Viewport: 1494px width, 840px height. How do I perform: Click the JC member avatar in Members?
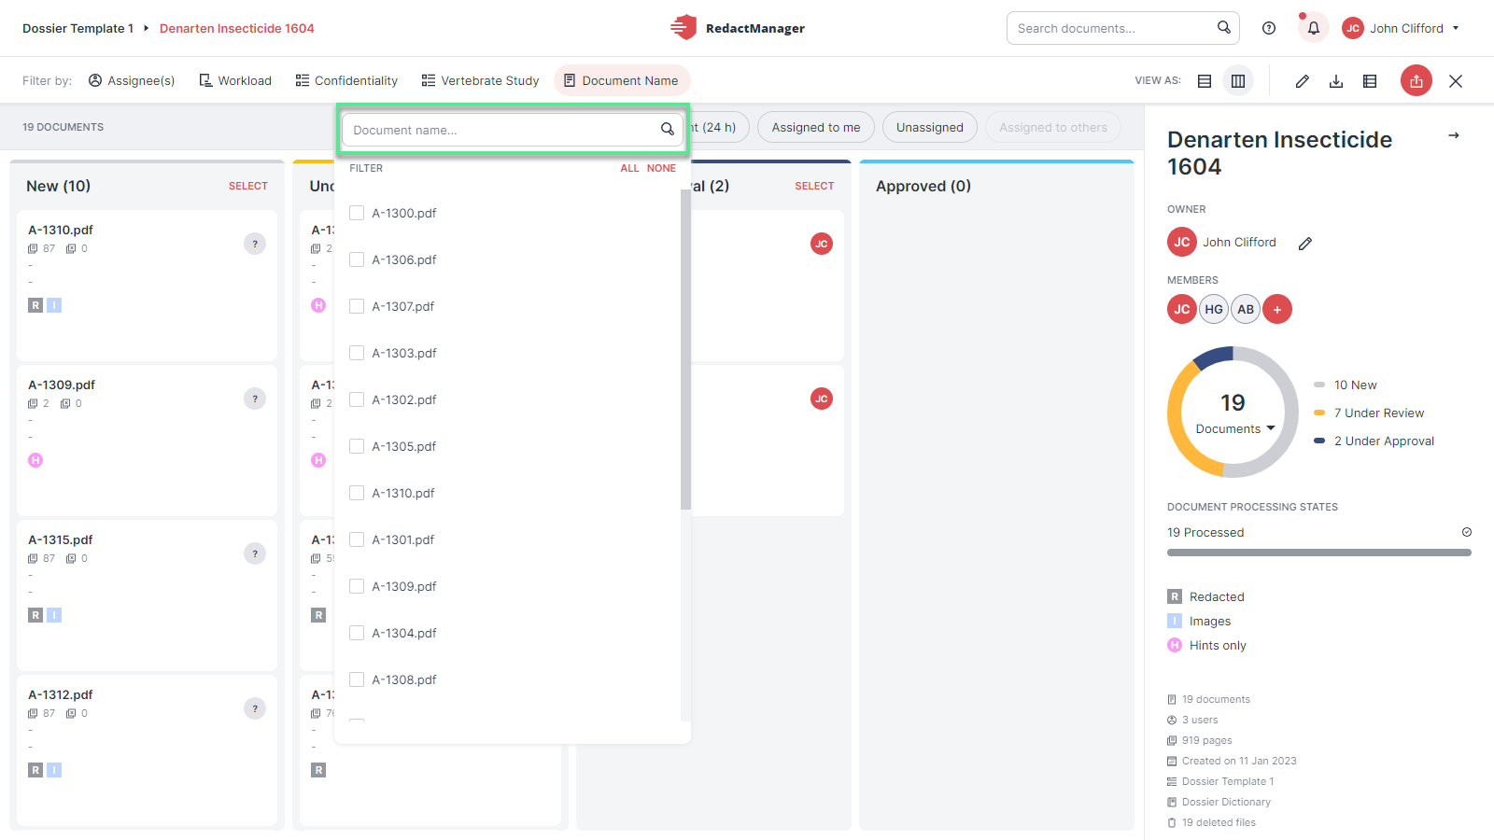[x=1182, y=309]
